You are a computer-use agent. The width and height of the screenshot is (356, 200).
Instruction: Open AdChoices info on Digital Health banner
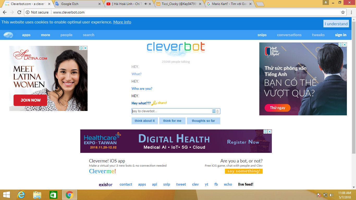(x=266, y=132)
